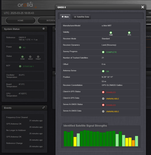Click the Frequency Error Cleared event
This screenshot has height=155, width=151.
point(17,117)
